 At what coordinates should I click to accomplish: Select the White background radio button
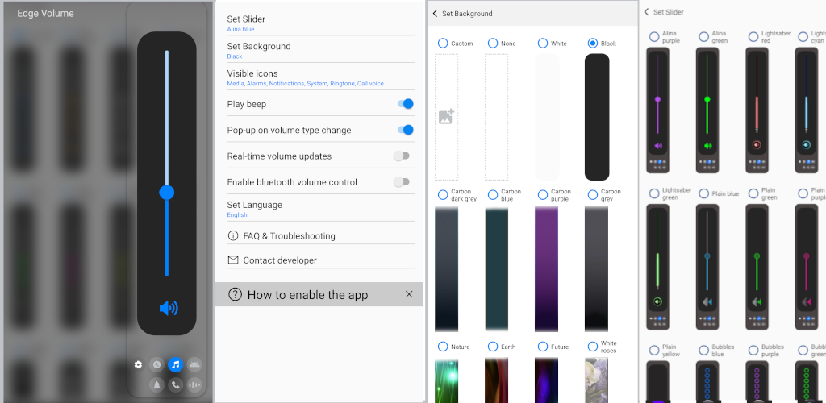[543, 44]
